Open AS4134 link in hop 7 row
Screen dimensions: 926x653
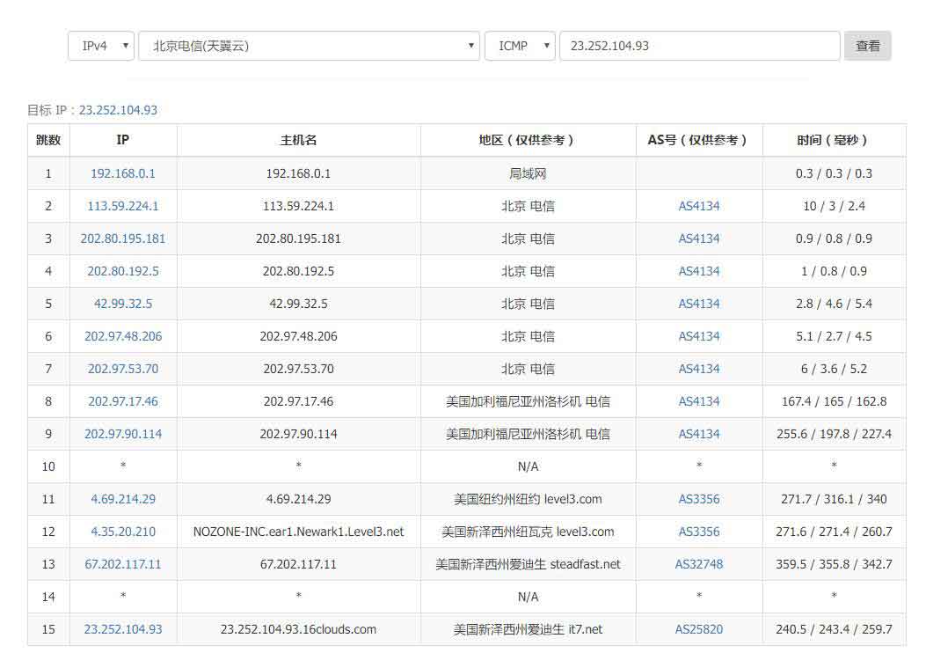click(699, 369)
